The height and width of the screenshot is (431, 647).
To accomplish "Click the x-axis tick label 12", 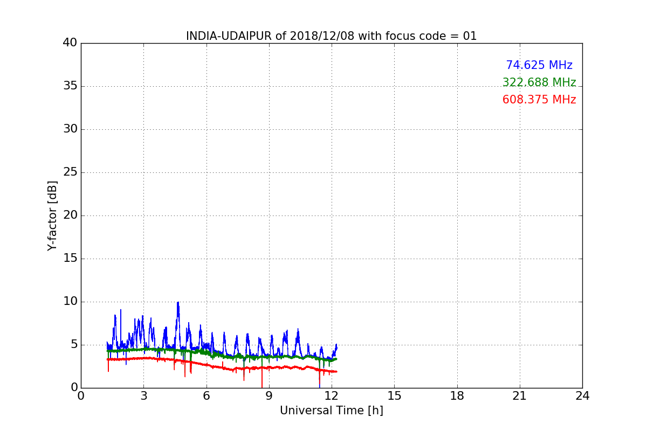I will pos(332,395).
